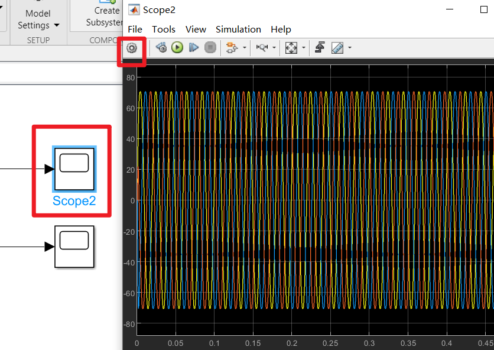
Task: Open Scope configuration properties gear
Action: pyautogui.click(x=131, y=47)
